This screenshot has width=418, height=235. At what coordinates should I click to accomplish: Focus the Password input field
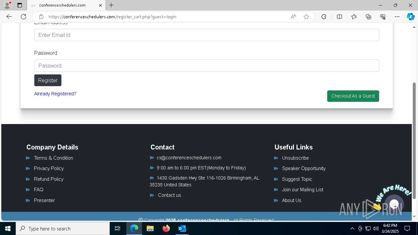click(206, 66)
